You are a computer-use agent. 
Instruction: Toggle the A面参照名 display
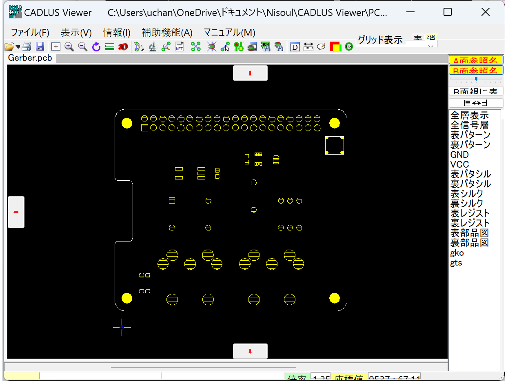[x=476, y=60]
